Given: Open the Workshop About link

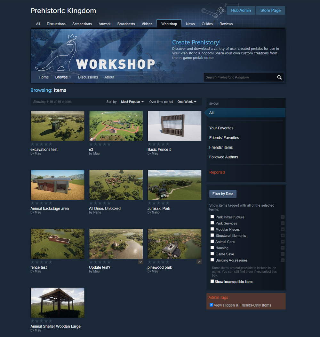Looking at the screenshot, I should [x=109, y=77].
